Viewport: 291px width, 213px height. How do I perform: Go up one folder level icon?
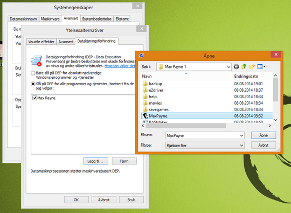tap(244, 66)
